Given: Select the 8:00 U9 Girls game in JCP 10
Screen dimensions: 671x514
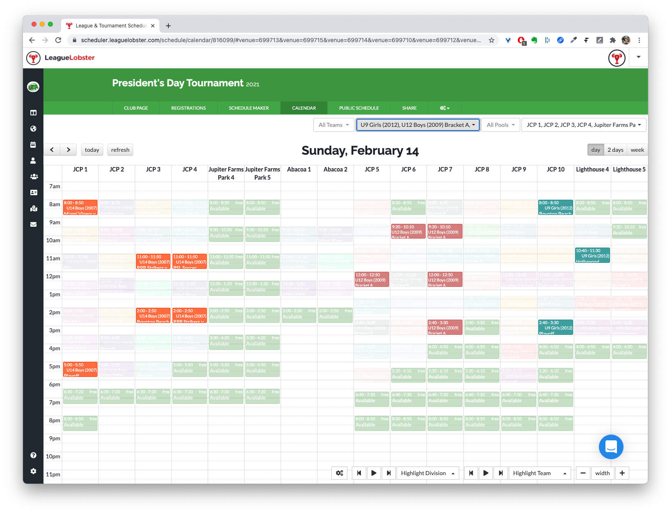Looking at the screenshot, I should tap(555, 207).
